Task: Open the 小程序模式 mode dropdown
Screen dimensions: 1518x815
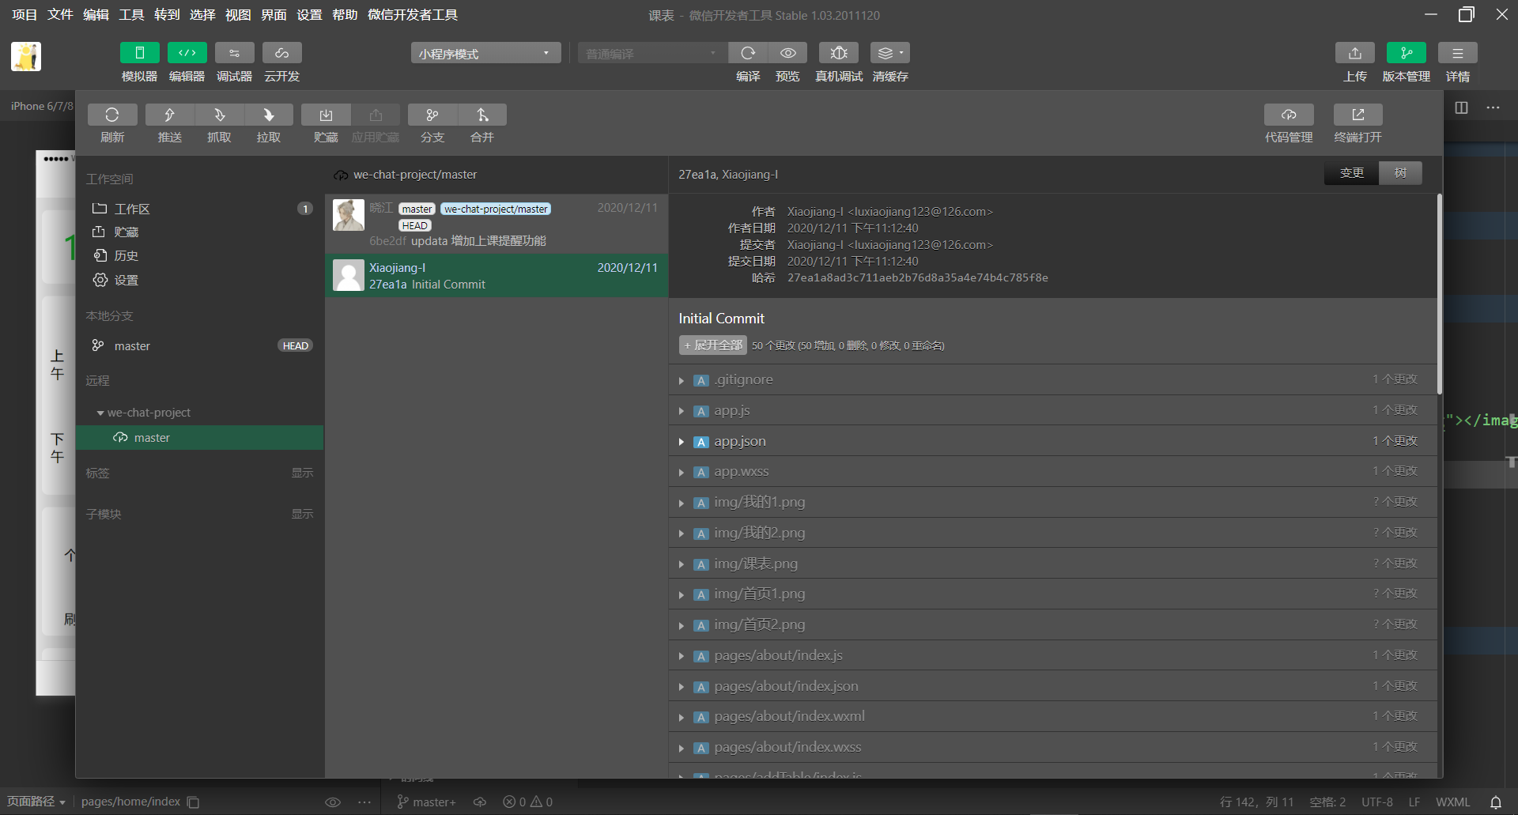Action: [485, 53]
